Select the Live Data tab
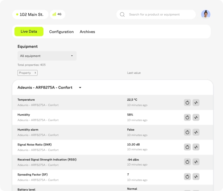This screenshot has width=223, height=191. coord(29,32)
